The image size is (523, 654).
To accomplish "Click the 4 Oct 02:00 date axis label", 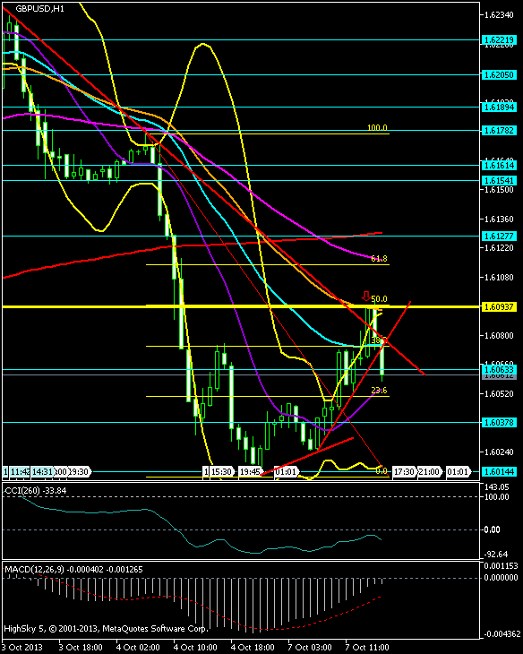I will point(138,648).
